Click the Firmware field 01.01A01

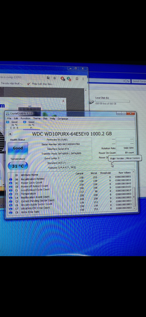point(75,139)
